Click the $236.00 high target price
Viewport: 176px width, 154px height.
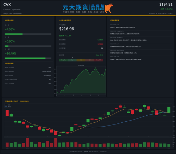tap(100, 40)
